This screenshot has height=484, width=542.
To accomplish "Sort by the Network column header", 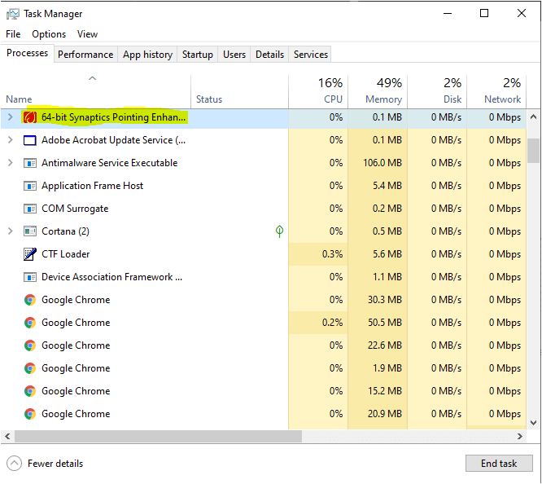I will tap(496, 92).
